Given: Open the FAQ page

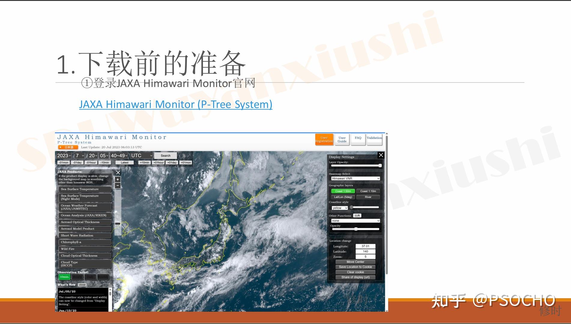Looking at the screenshot, I should [x=358, y=138].
